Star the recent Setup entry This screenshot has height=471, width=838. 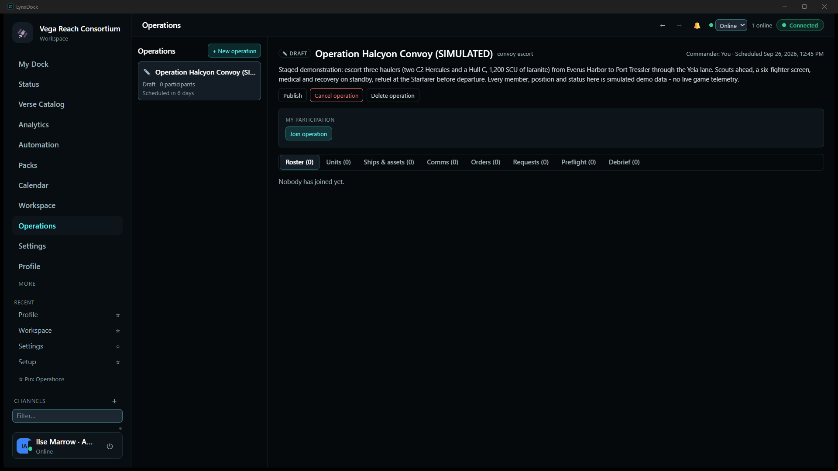pyautogui.click(x=118, y=362)
